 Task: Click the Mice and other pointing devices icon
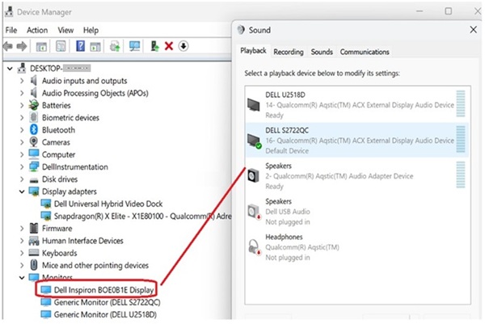tap(34, 265)
